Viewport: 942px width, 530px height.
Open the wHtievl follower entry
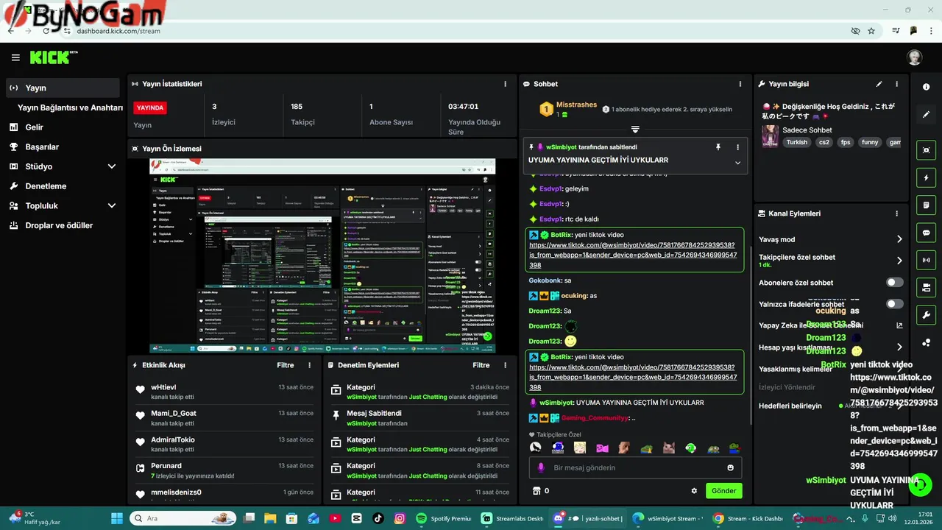point(224,391)
